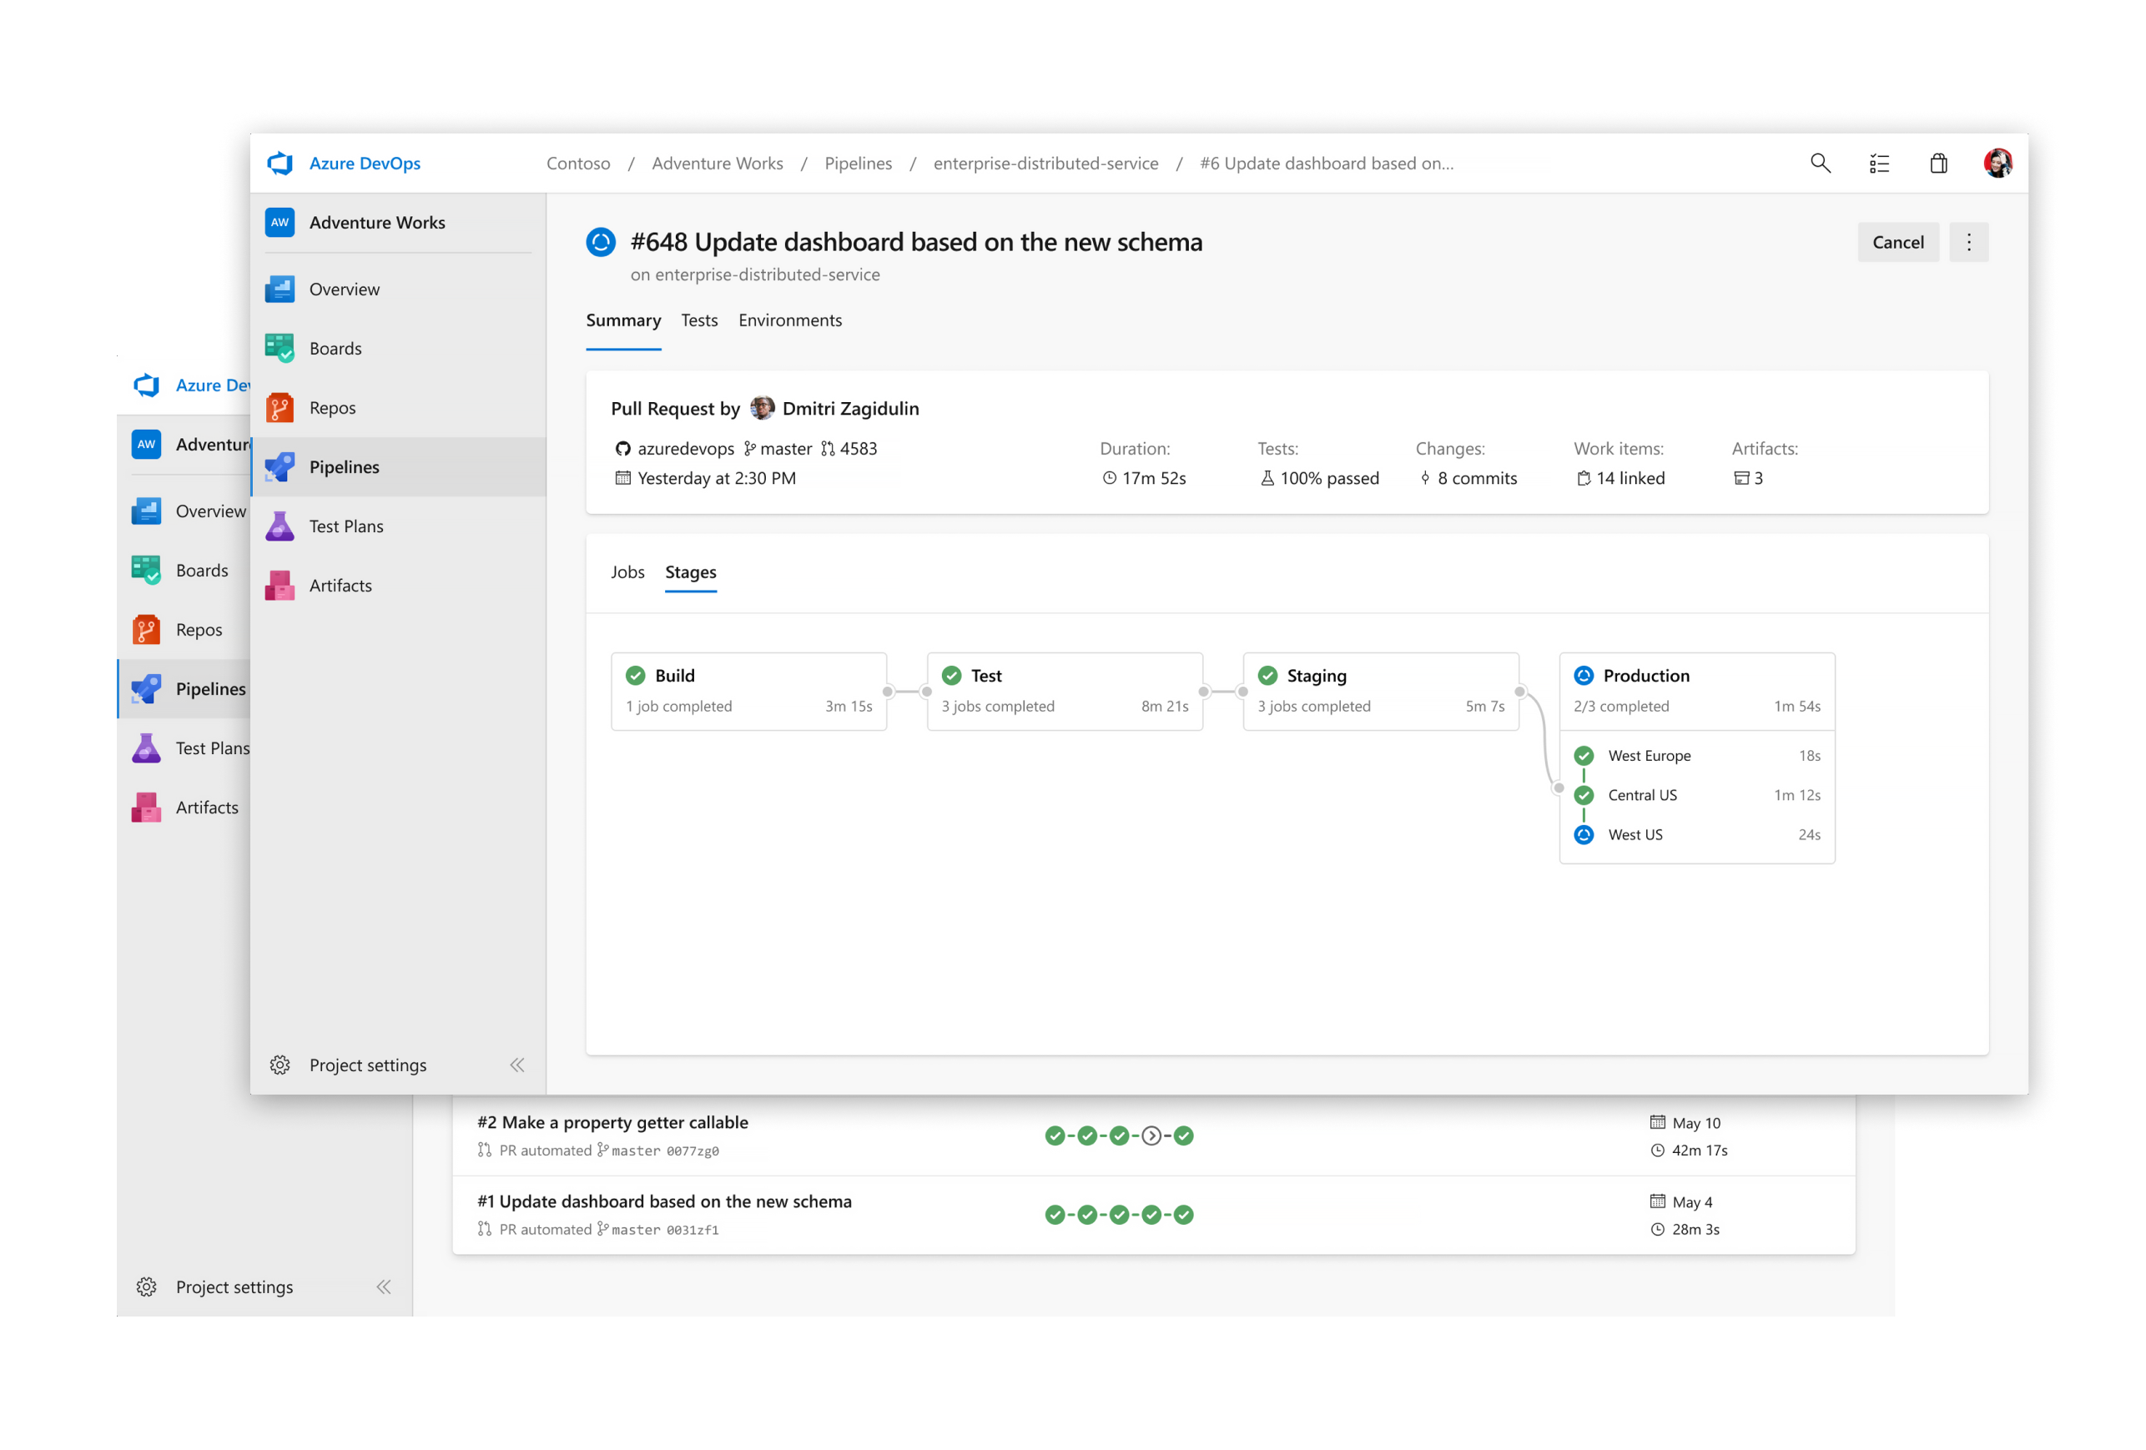
Task: Open Repos from the sidebar
Action: 334,407
